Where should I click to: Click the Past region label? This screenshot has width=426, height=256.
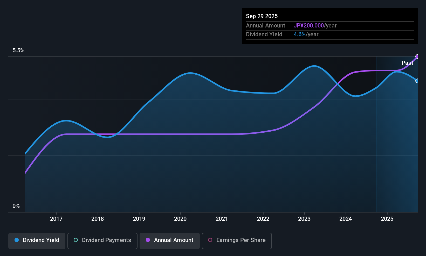tap(407, 63)
